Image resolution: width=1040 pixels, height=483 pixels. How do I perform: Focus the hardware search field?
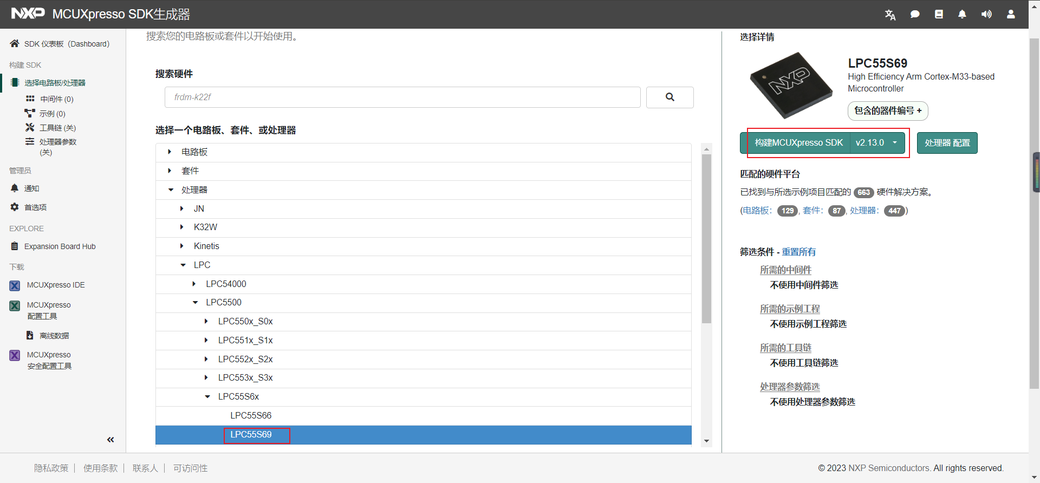pos(402,97)
